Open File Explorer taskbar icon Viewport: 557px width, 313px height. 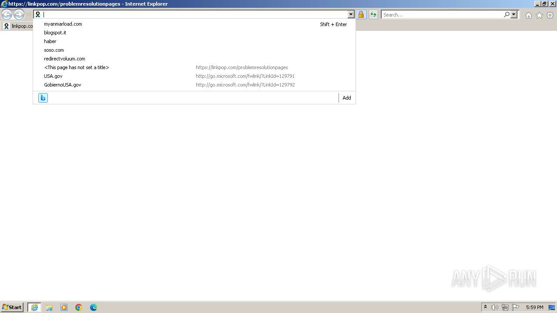tap(49, 307)
